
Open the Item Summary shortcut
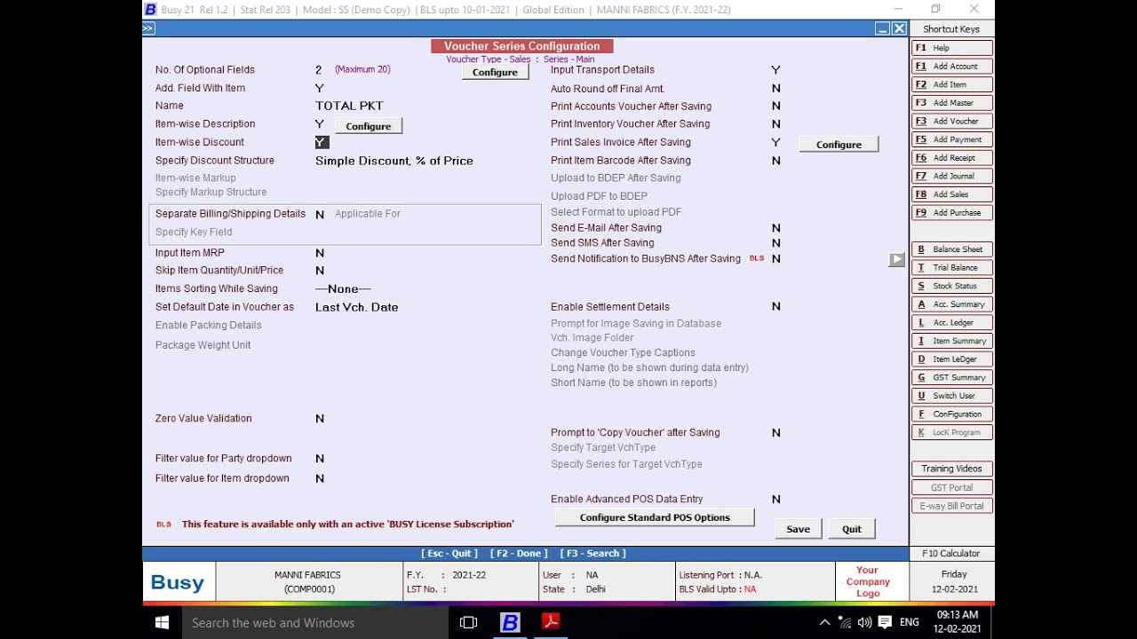[951, 341]
